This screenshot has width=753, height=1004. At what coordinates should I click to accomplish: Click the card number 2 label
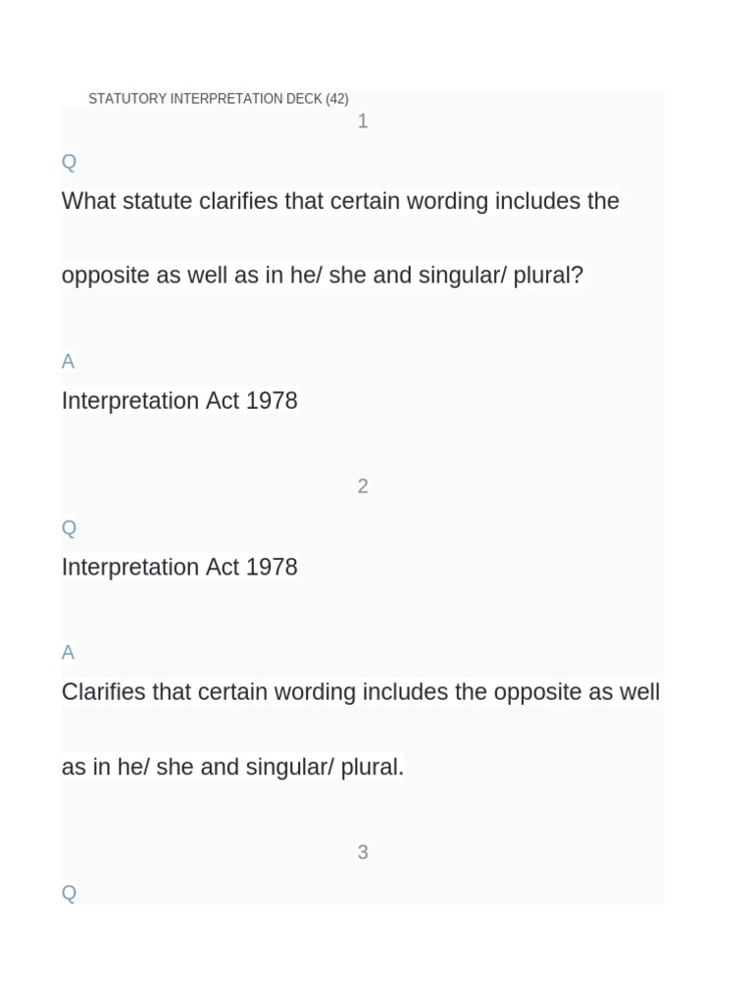tap(363, 486)
